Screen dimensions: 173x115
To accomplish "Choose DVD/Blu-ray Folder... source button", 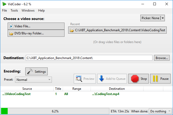I will pos(36,33).
